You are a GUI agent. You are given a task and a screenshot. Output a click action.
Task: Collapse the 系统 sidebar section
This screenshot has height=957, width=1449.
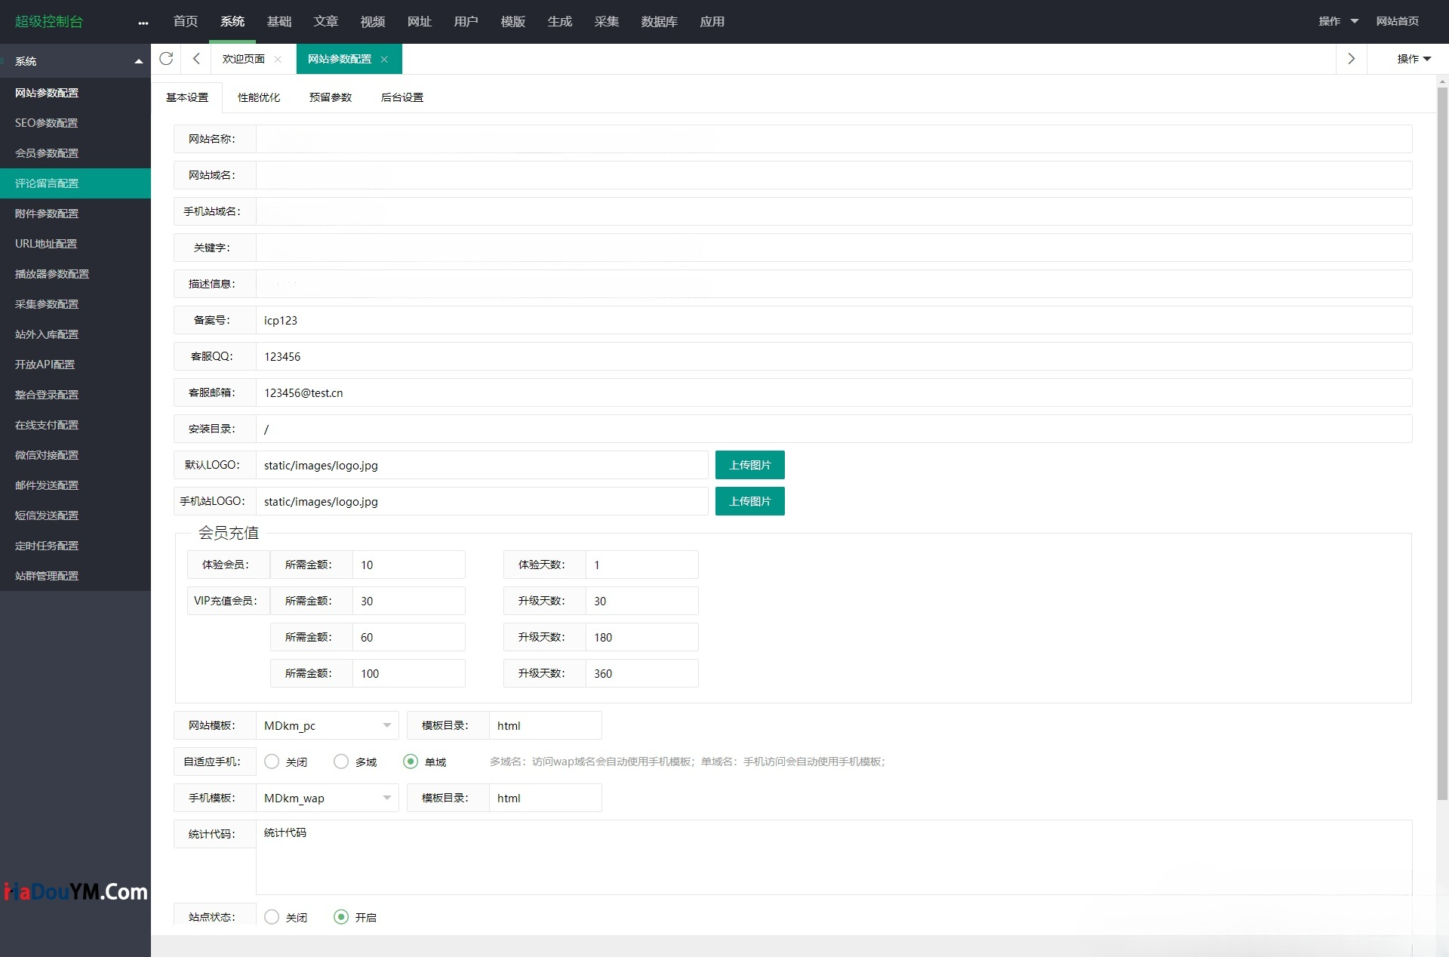138,60
